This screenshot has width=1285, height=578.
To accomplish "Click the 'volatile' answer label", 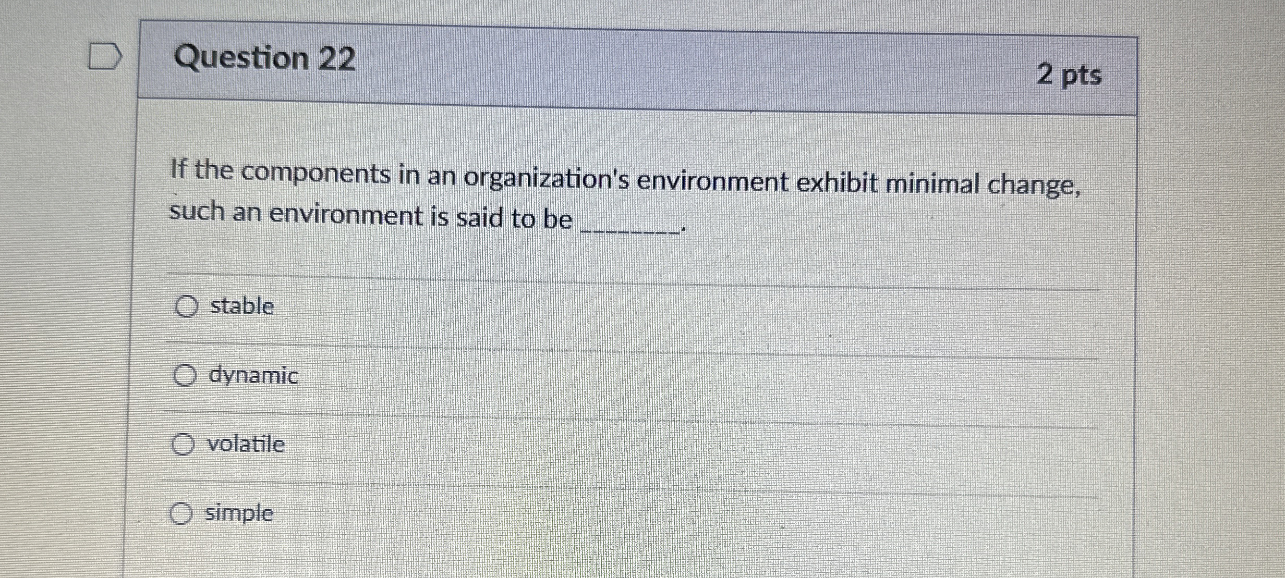I will pyautogui.click(x=246, y=445).
